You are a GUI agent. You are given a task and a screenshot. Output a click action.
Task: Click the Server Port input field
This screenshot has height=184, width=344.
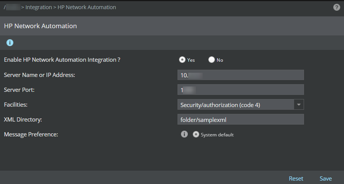(x=241, y=90)
